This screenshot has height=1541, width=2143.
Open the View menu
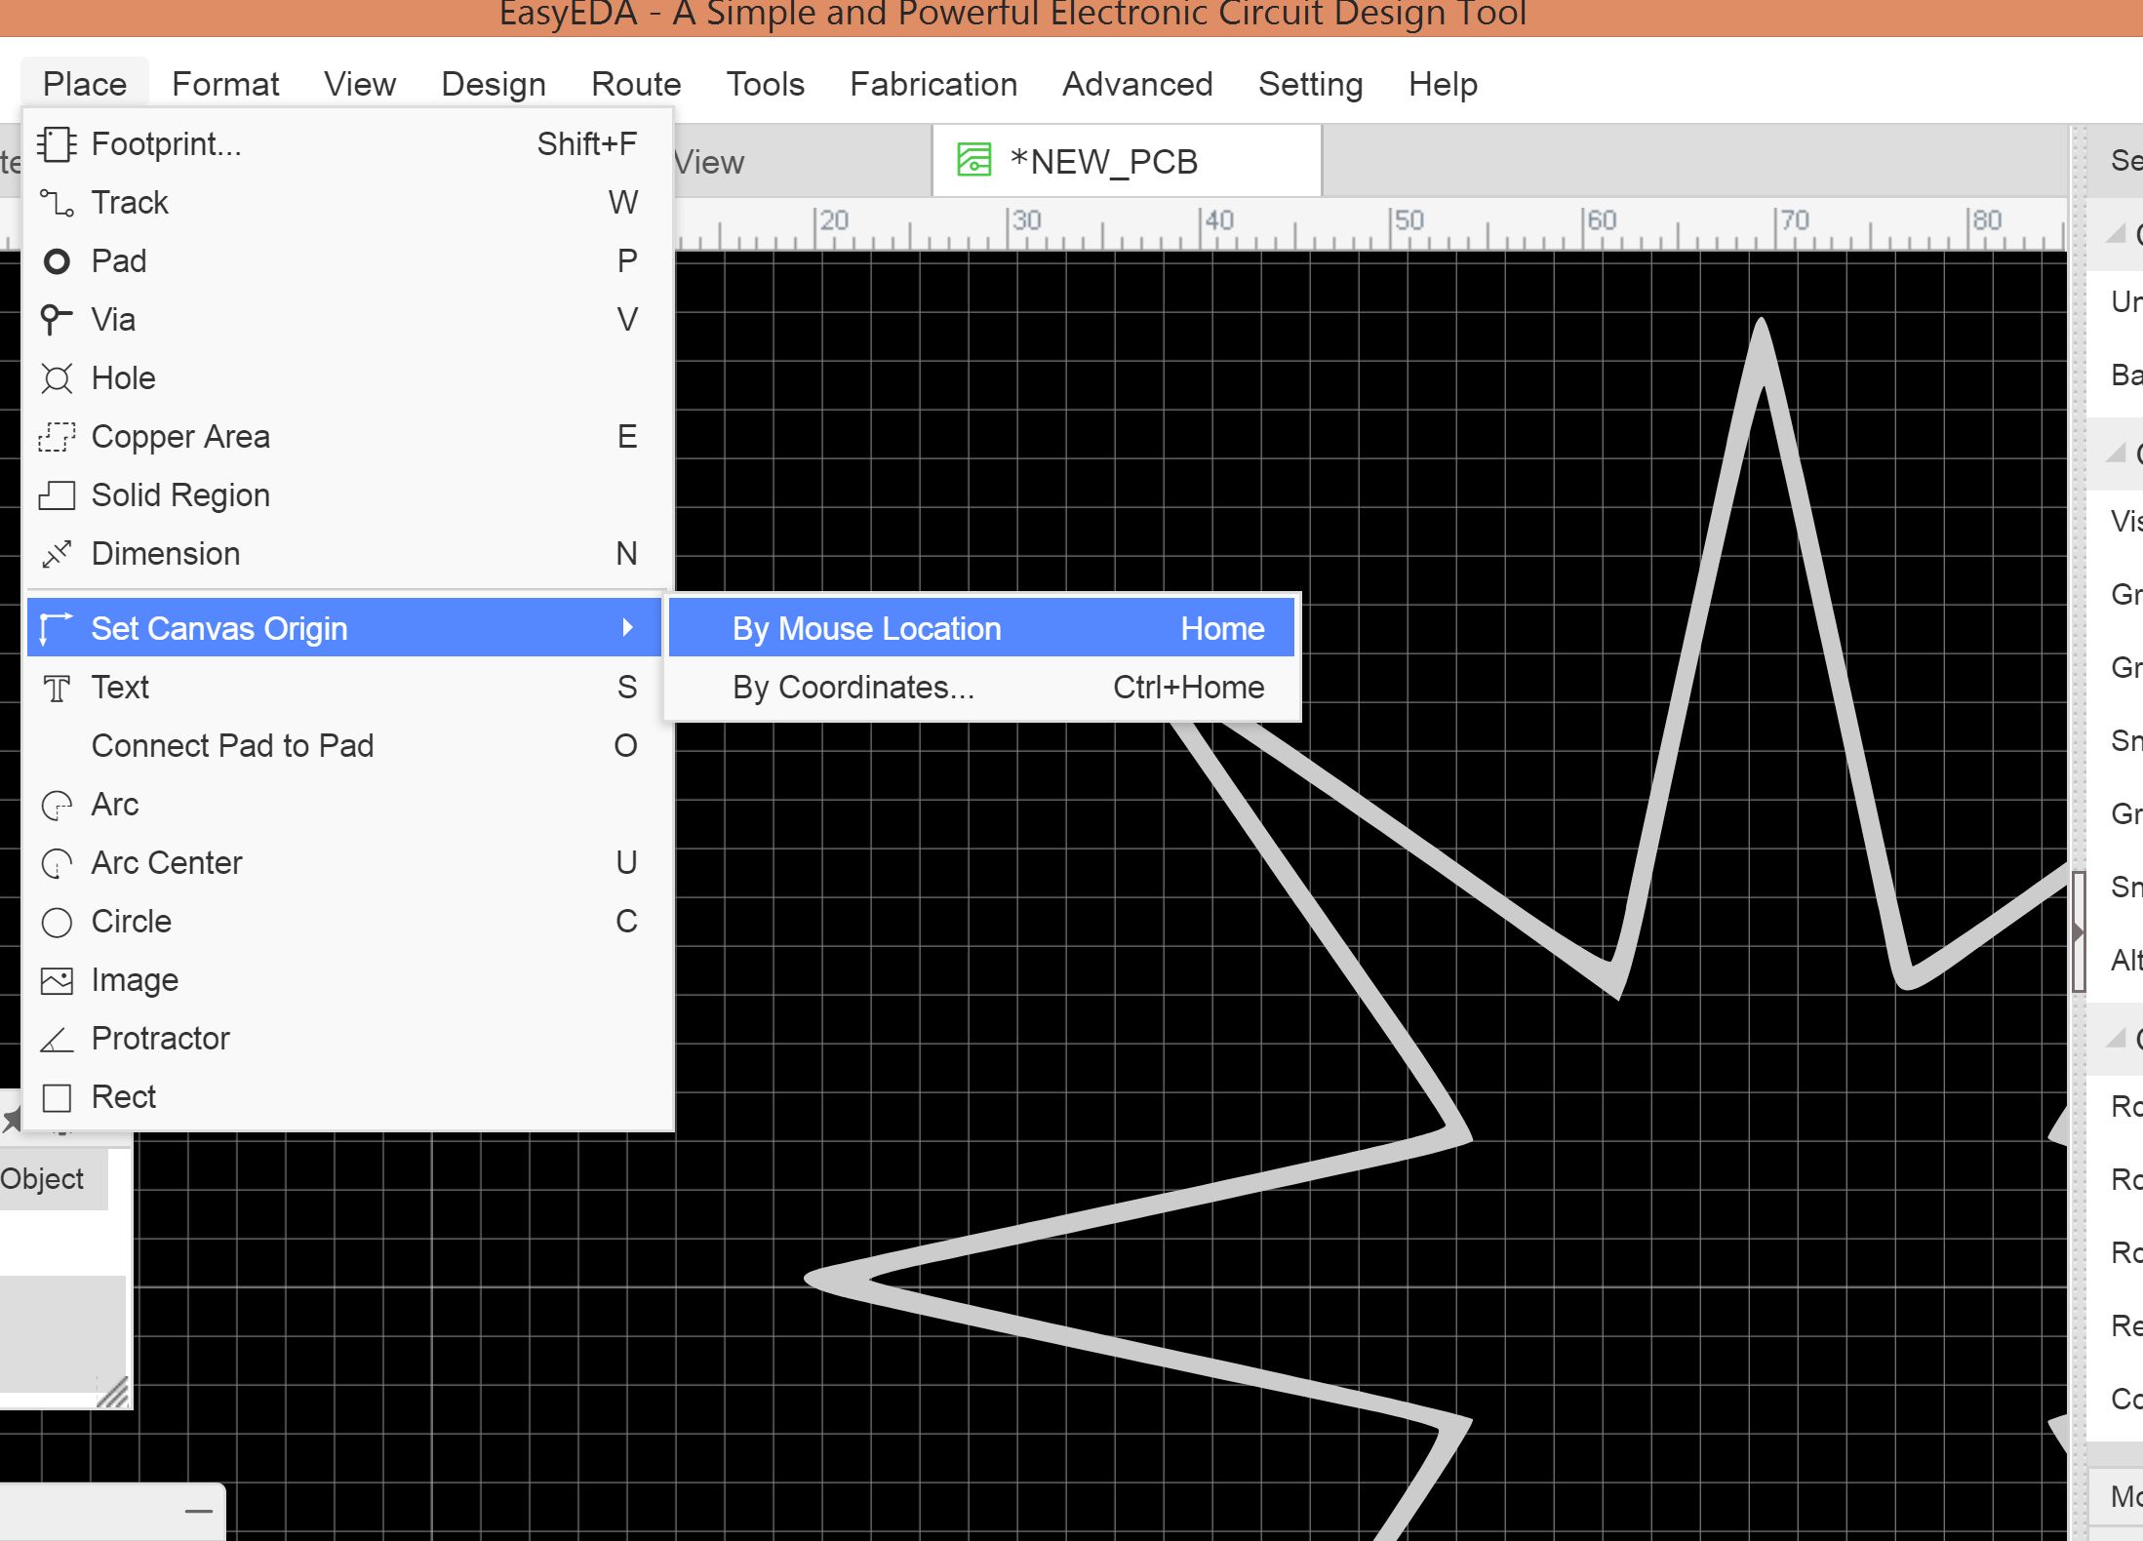(360, 84)
